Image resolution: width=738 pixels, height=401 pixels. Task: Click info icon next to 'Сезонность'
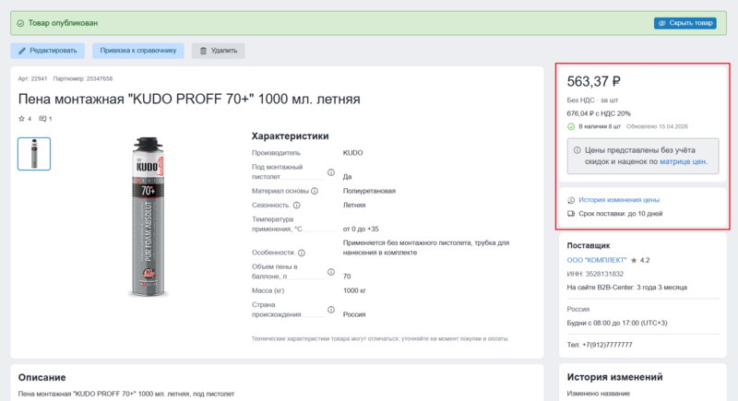click(296, 205)
